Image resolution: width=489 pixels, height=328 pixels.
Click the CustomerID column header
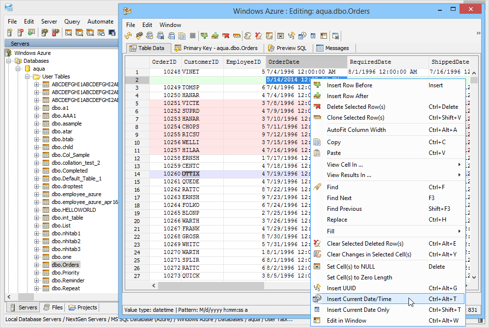click(201, 62)
